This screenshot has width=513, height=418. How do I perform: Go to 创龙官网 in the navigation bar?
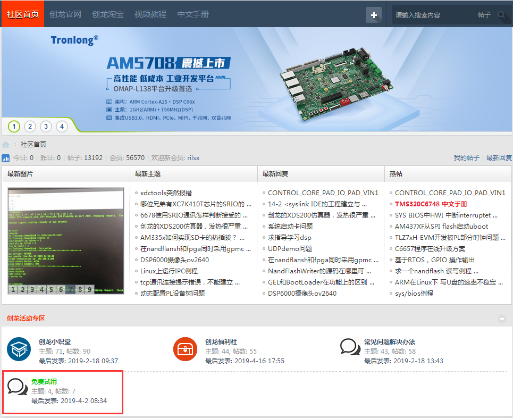click(x=65, y=14)
